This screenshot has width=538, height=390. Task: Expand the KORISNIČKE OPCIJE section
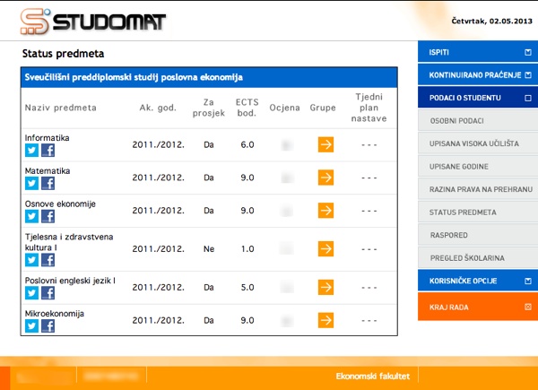pos(478,281)
